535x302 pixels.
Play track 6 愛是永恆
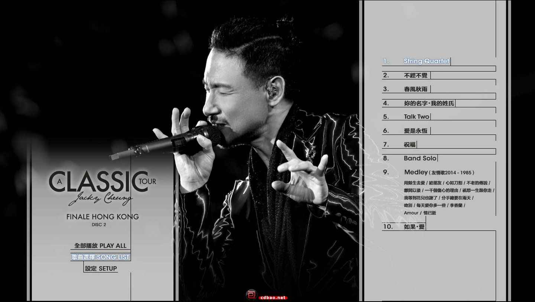[406, 131]
